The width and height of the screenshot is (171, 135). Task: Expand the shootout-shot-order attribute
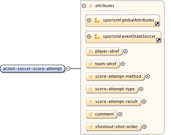click(x=144, y=126)
